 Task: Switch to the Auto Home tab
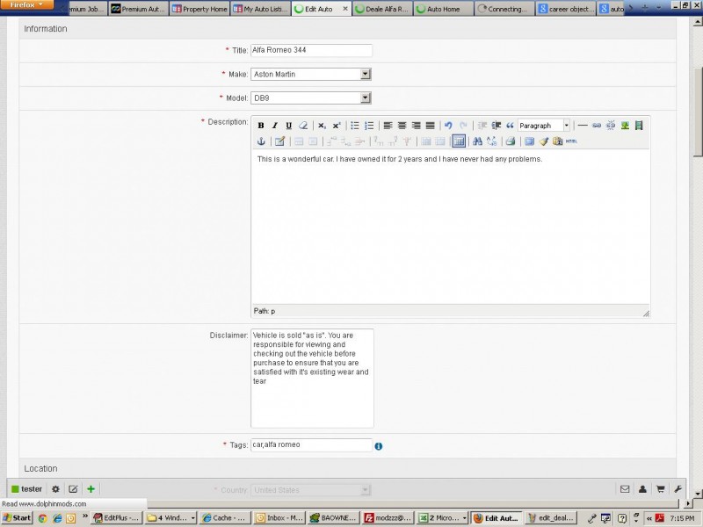click(x=444, y=9)
